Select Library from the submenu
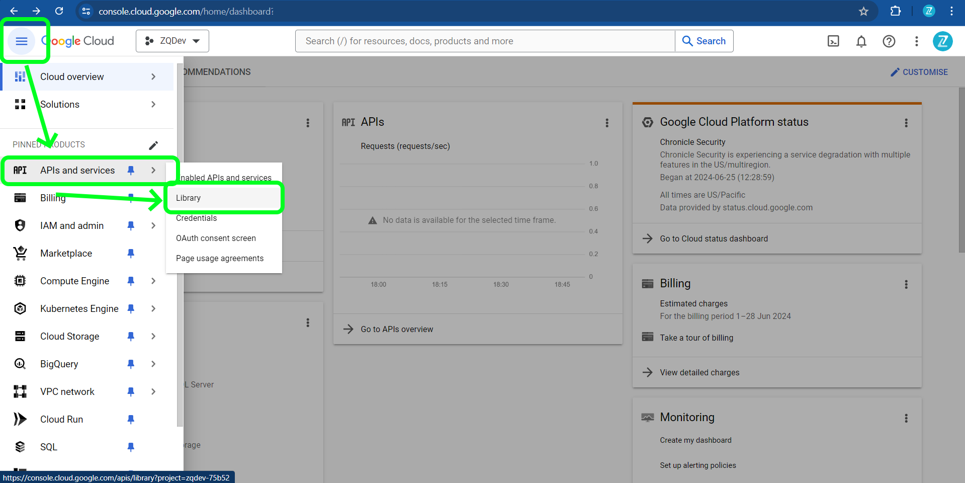This screenshot has height=483, width=965. click(x=224, y=198)
